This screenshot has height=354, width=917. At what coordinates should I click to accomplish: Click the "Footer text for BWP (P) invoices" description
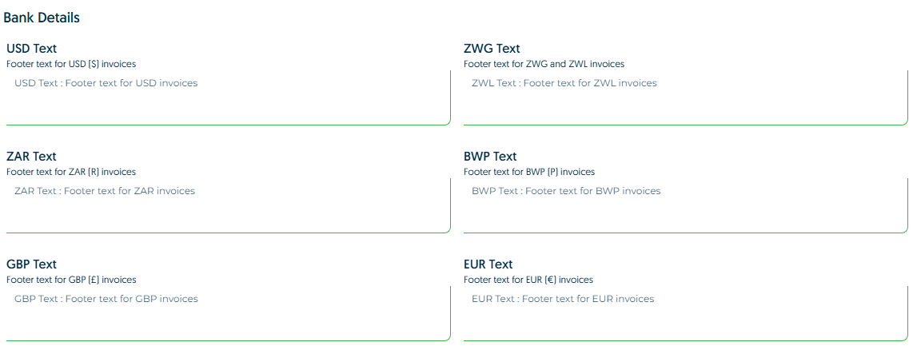tap(529, 172)
